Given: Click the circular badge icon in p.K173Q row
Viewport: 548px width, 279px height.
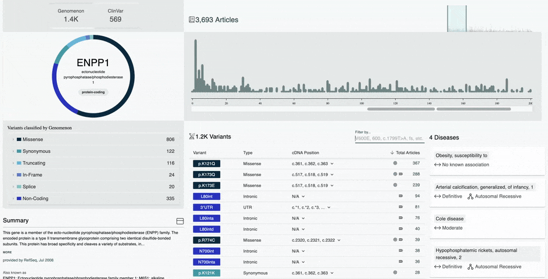Looking at the screenshot, I should (x=395, y=174).
